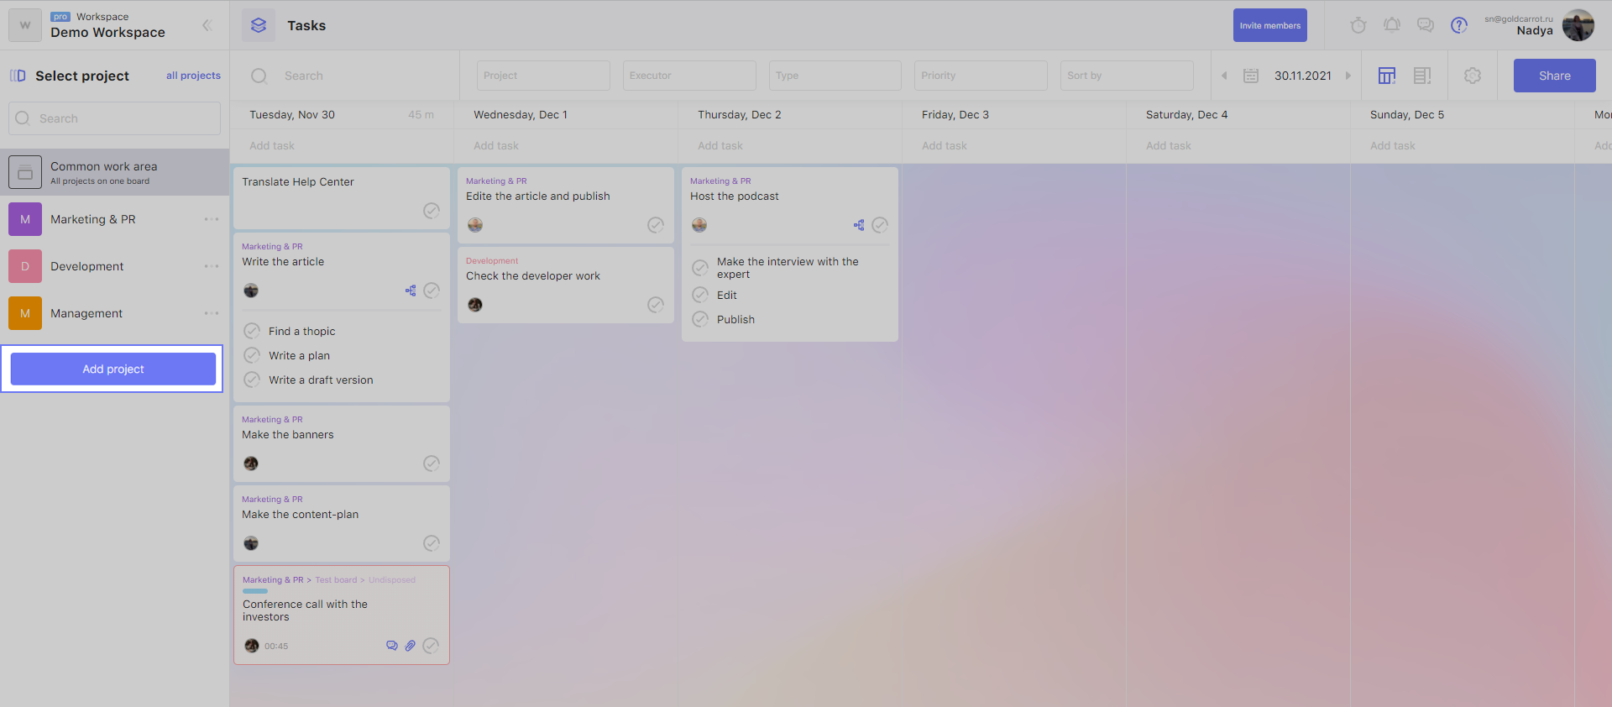Open the Project filter dropdown
This screenshot has height=707, width=1612.
pos(543,76)
